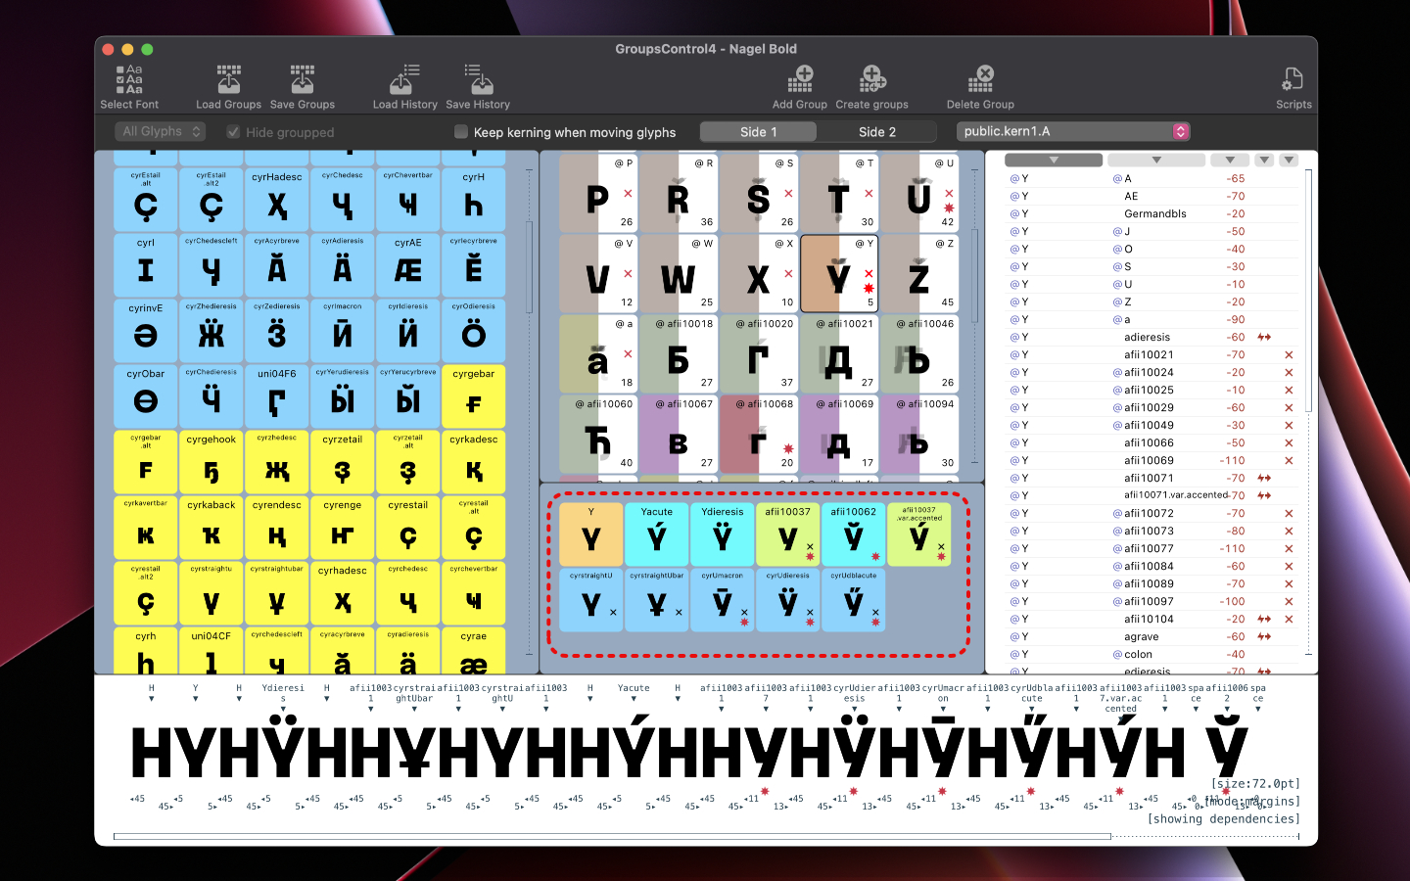
Task: Sort by the kerning value column arrow
Action: (1230, 160)
